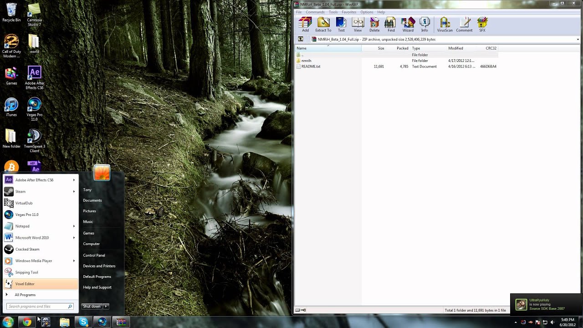
Task: Click the CRC32 value 466D6BA4
Action: 488,67
